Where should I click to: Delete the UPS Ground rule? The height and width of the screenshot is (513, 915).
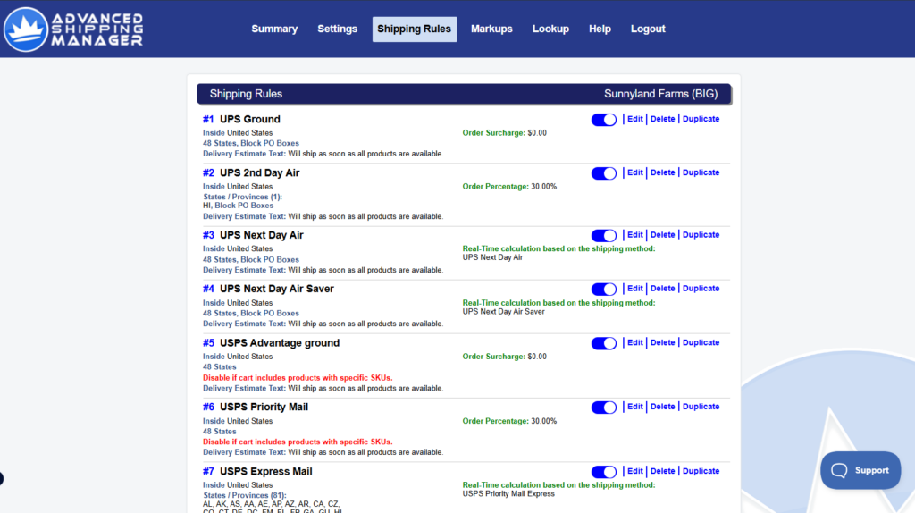[x=662, y=119]
